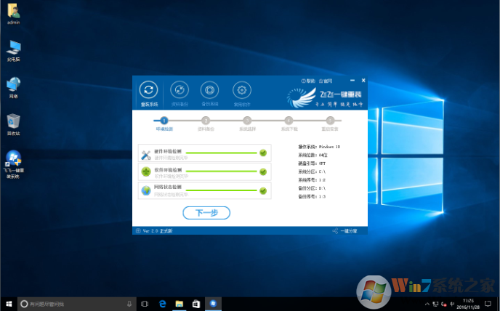Image resolution: width=500 pixels, height=311 pixels.
Task: Open the 常用软件 gear icon
Action: point(241,91)
